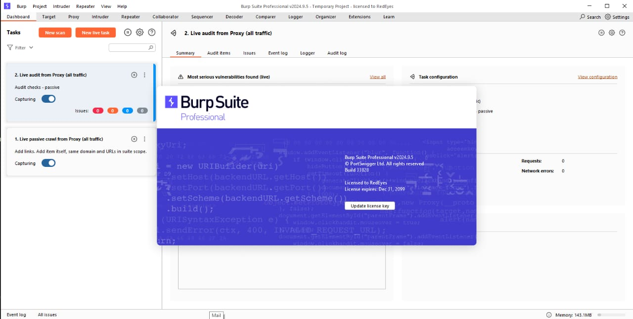Click the Burp Suite logo icon in title bar

[7, 6]
